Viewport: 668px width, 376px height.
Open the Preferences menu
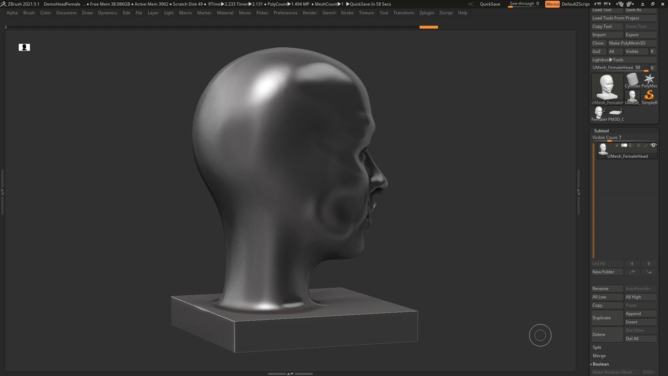coord(285,13)
